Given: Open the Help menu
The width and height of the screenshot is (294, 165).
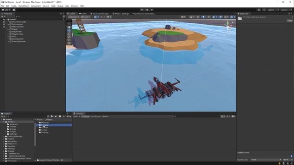Looking at the screenshot, I should tap(82, 6).
